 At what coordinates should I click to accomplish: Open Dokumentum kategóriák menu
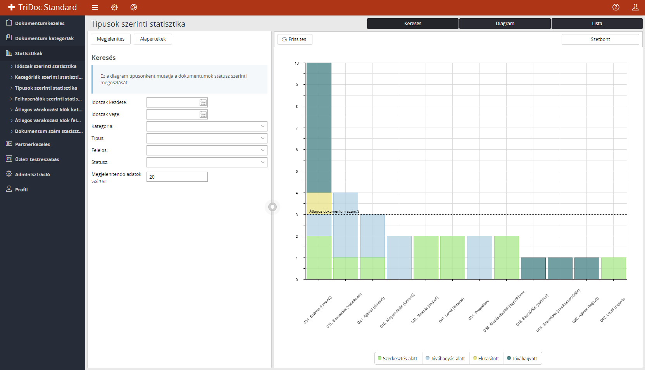click(43, 38)
